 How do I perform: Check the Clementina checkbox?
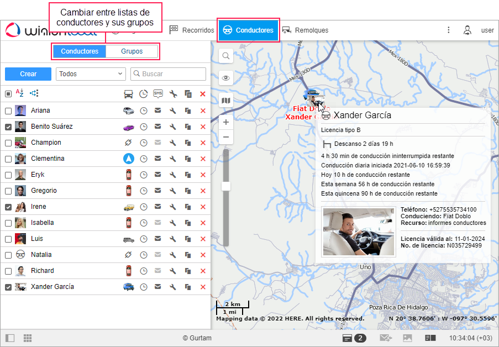pos(8,159)
